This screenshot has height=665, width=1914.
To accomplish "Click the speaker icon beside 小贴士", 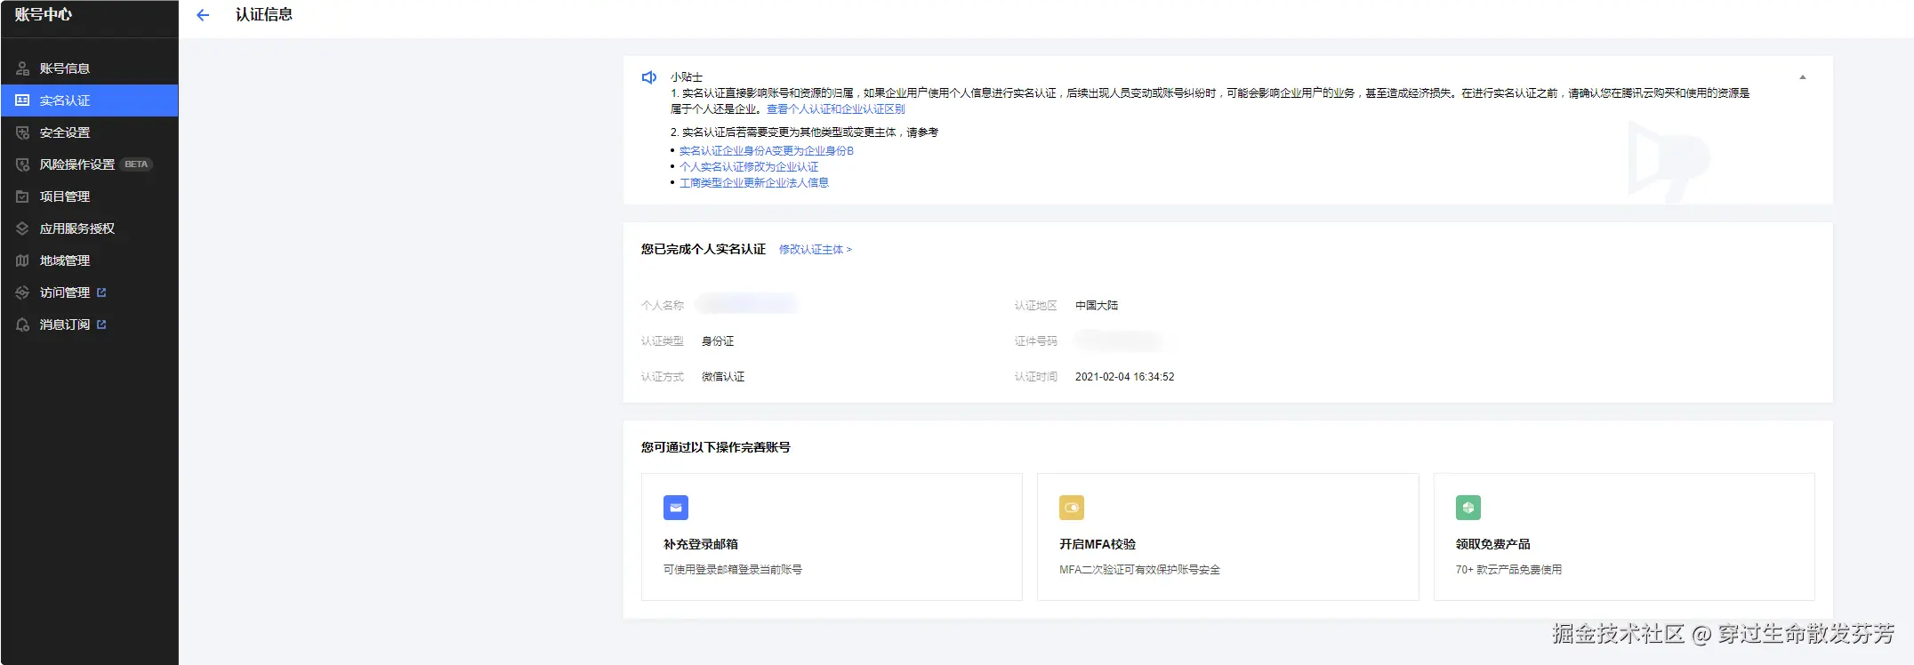I will pyautogui.click(x=649, y=77).
